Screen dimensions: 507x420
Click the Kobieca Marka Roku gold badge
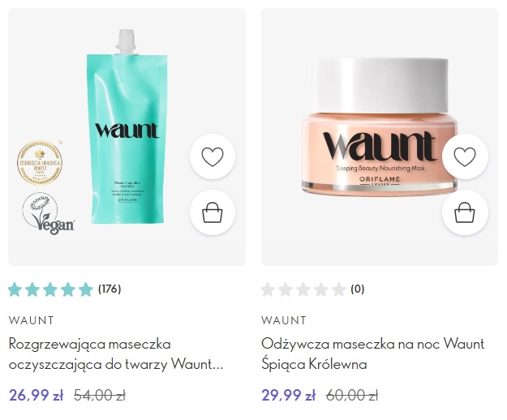[x=40, y=163]
